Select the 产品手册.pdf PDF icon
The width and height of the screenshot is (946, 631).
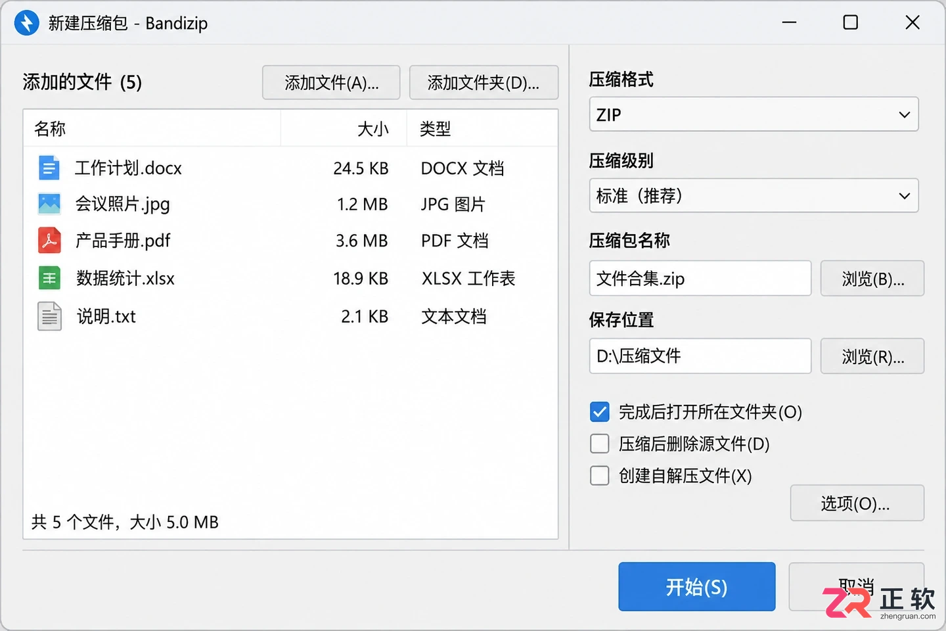pyautogui.click(x=49, y=241)
